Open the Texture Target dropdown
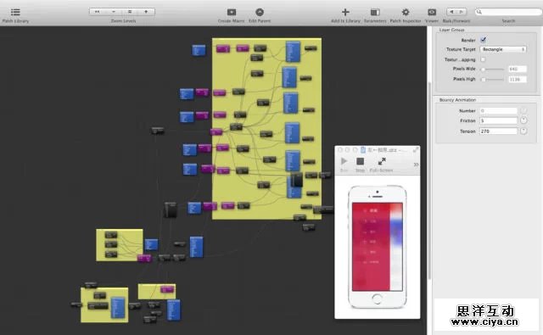The height and width of the screenshot is (335, 543). [x=503, y=49]
